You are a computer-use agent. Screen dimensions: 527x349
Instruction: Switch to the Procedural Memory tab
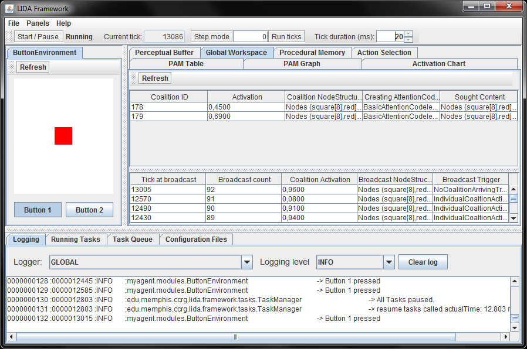coord(312,53)
